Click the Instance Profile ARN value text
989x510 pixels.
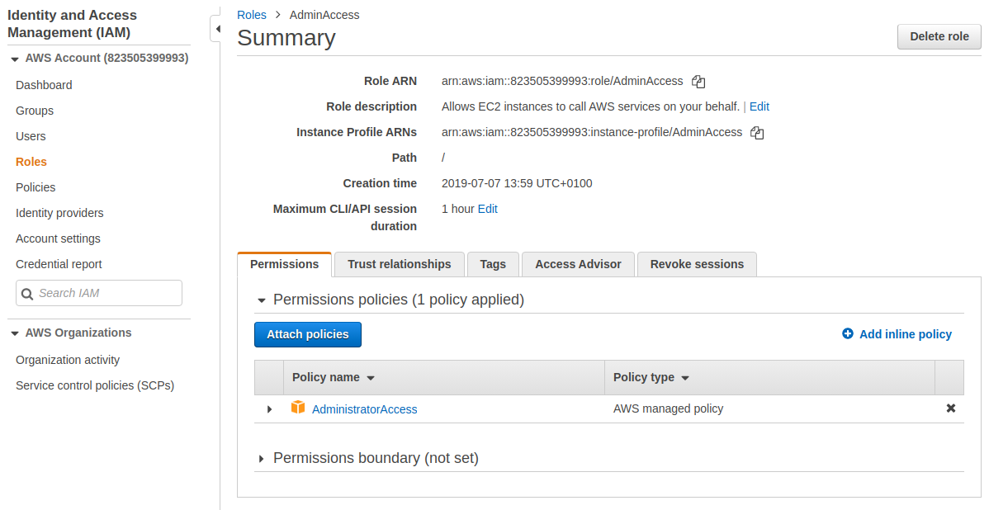[x=592, y=132]
